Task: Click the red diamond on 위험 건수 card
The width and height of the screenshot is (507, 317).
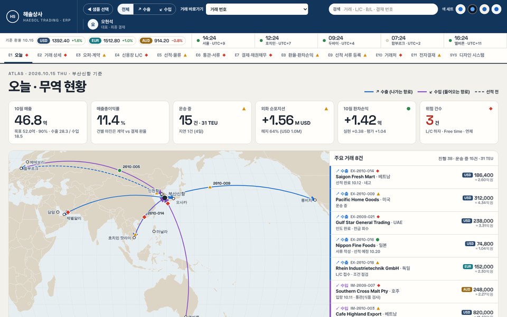Action: click(491, 109)
